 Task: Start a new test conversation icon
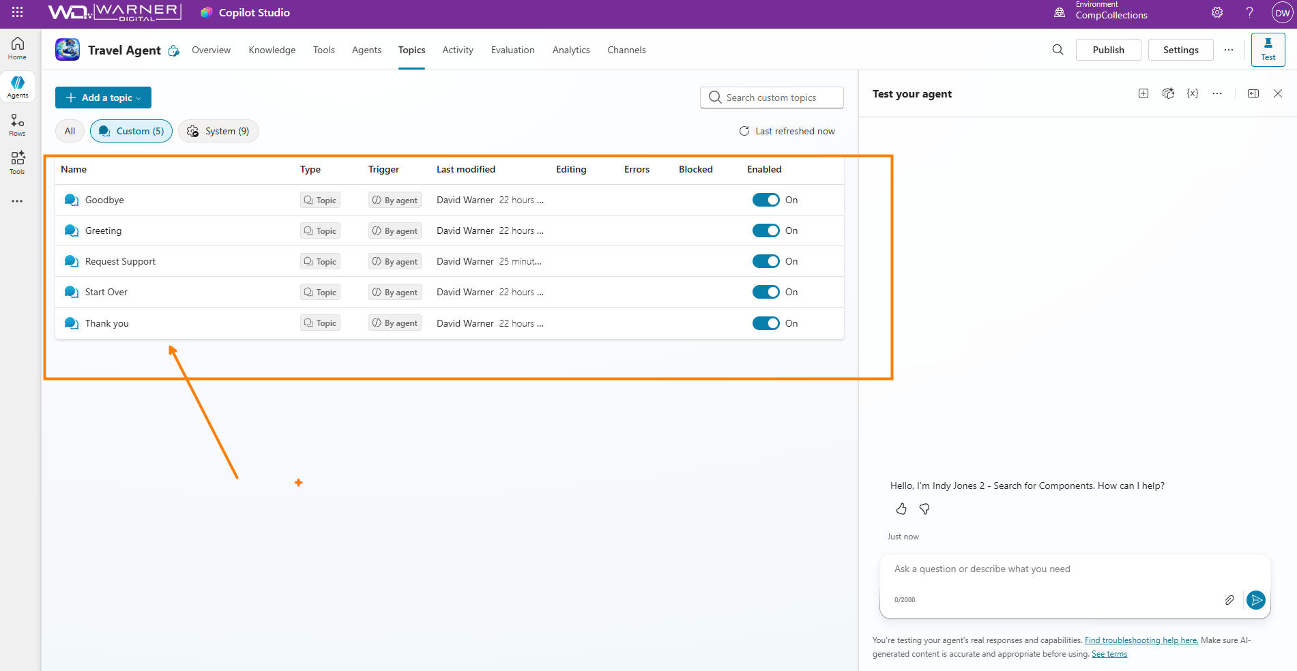[x=1143, y=93]
